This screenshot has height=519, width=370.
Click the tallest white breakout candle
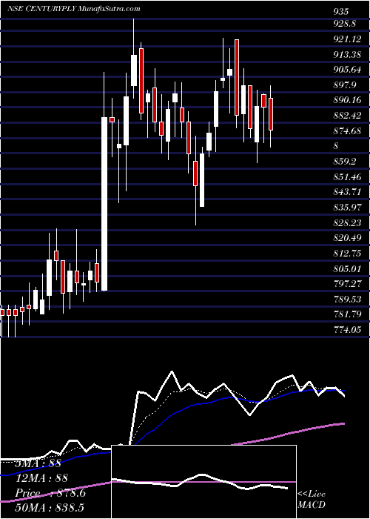104,204
